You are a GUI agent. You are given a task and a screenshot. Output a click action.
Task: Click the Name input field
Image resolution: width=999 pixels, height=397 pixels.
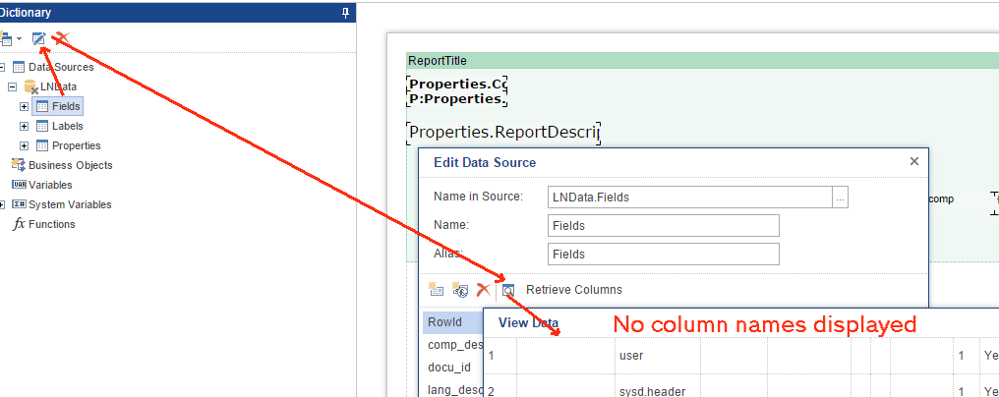click(x=664, y=226)
